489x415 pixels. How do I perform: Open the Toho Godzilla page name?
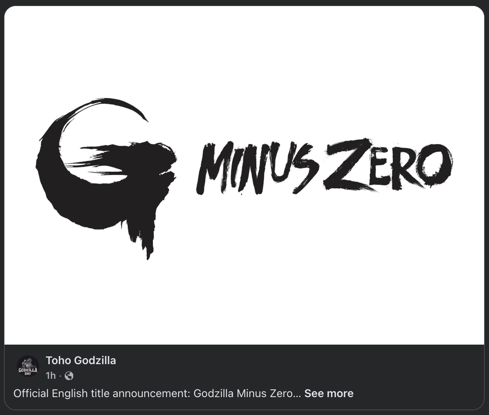coord(81,360)
